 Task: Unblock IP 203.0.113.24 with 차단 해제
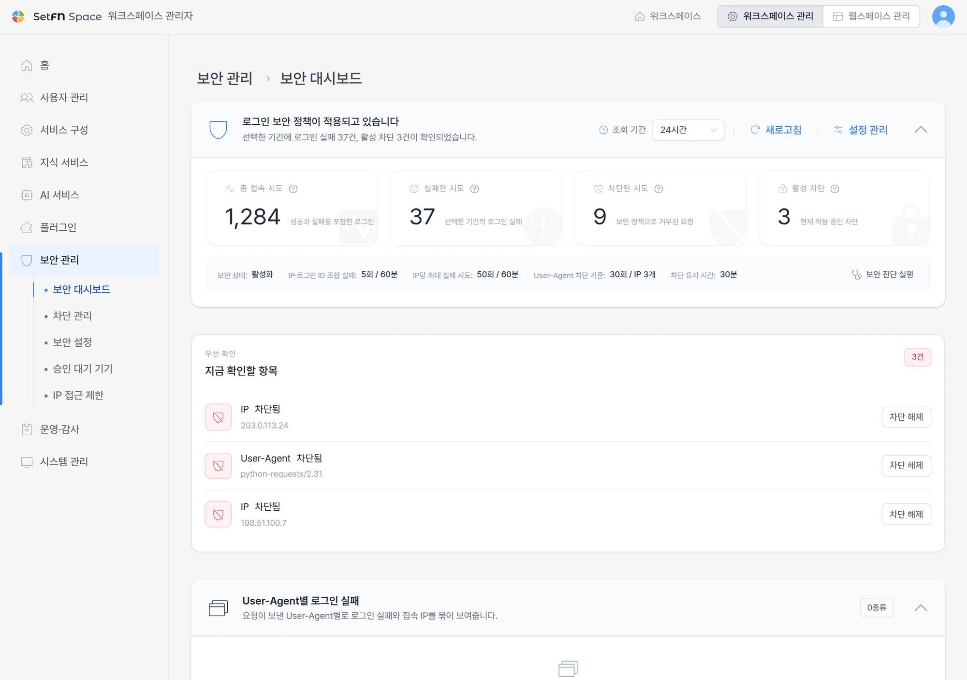907,417
